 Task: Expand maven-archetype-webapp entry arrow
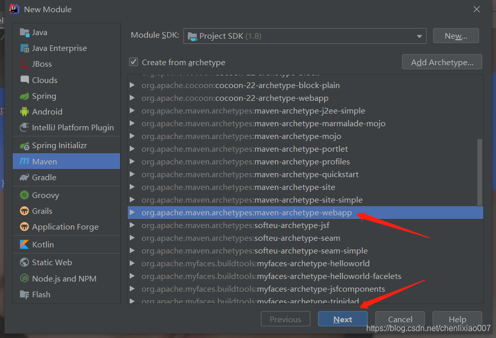click(132, 212)
